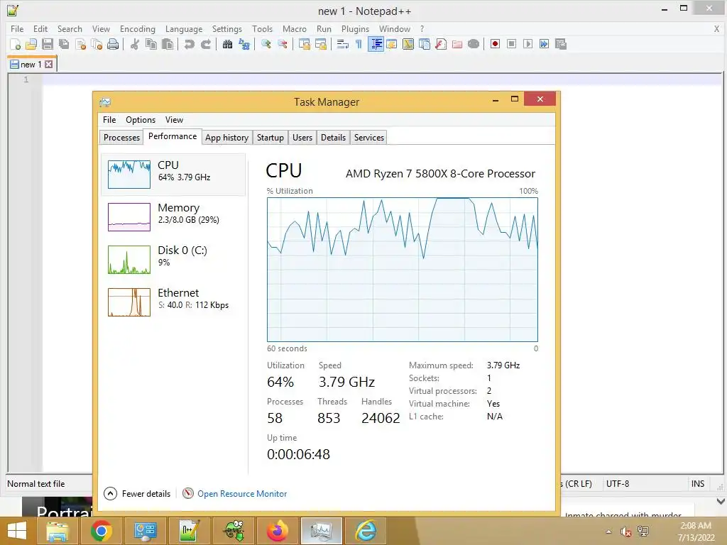This screenshot has height=545, width=727.
Task: Switch to the Services tab
Action: 369,138
